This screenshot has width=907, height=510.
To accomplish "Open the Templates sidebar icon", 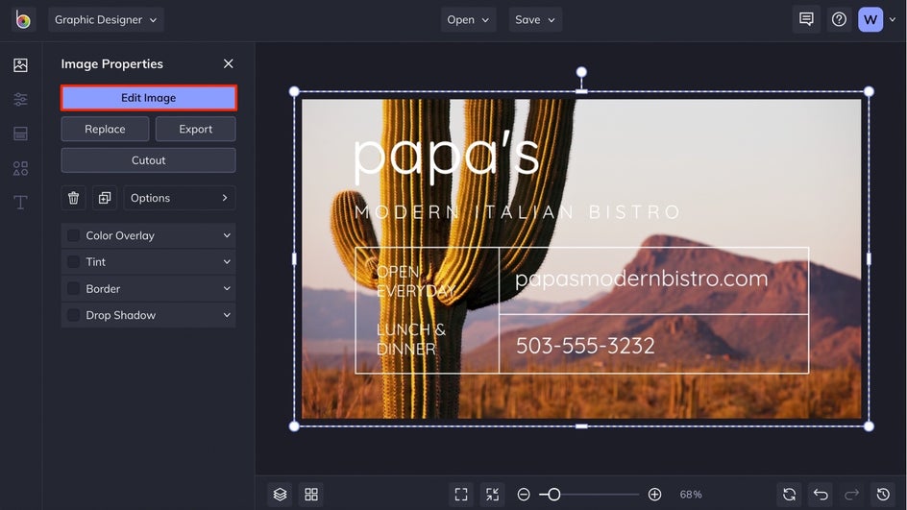I will coord(20,134).
